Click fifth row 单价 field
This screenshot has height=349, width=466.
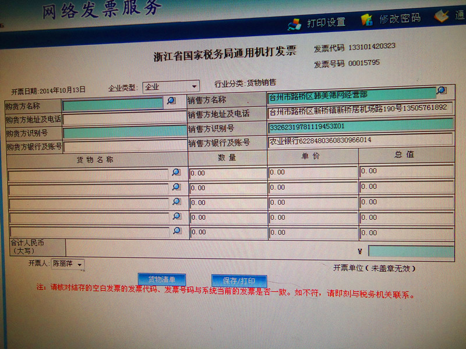313,233
